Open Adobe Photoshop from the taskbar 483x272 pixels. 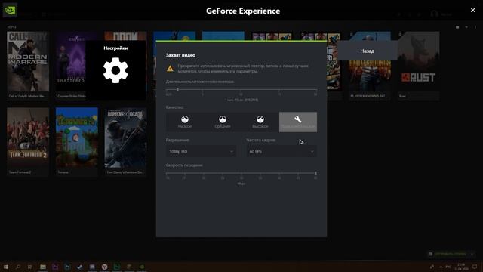pos(67,267)
